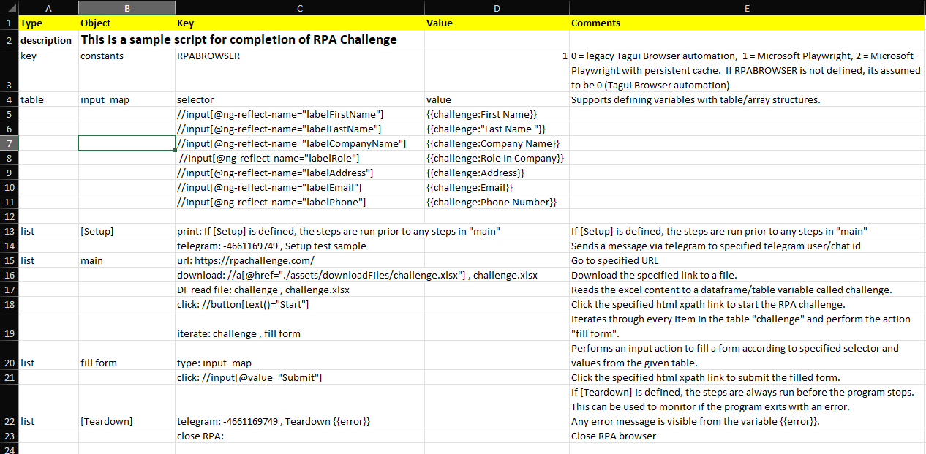Select the 'Close RPA browser' comment cell
The height and width of the screenshot is (454, 926).
747,436
